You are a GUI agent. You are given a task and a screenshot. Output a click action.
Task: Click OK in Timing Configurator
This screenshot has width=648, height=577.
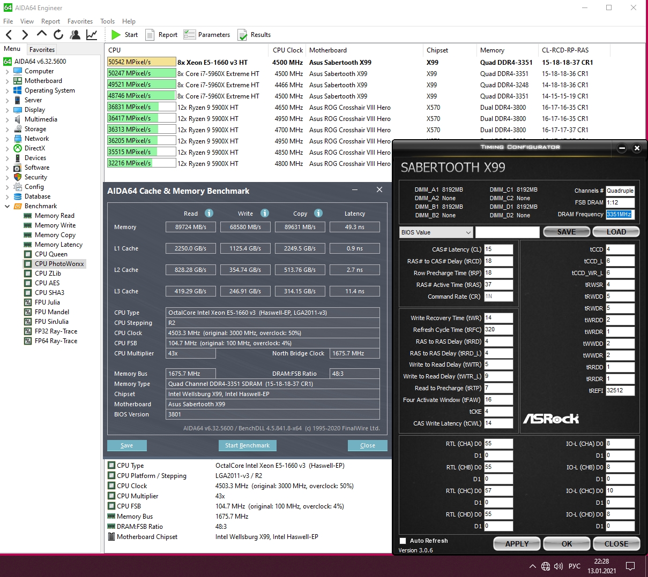(x=567, y=544)
